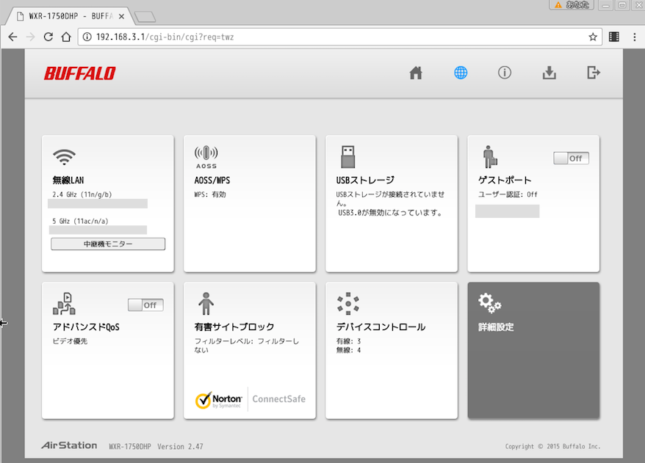Viewport: 645px width, 463px height.
Task: Open the アドバンスドQoS tile title
Action: tap(86, 327)
